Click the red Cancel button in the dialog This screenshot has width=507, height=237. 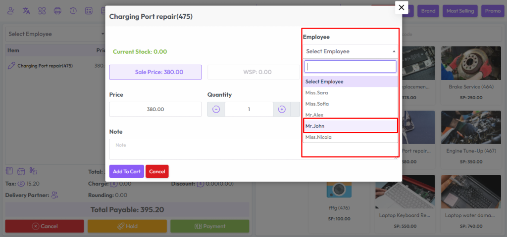(x=157, y=171)
